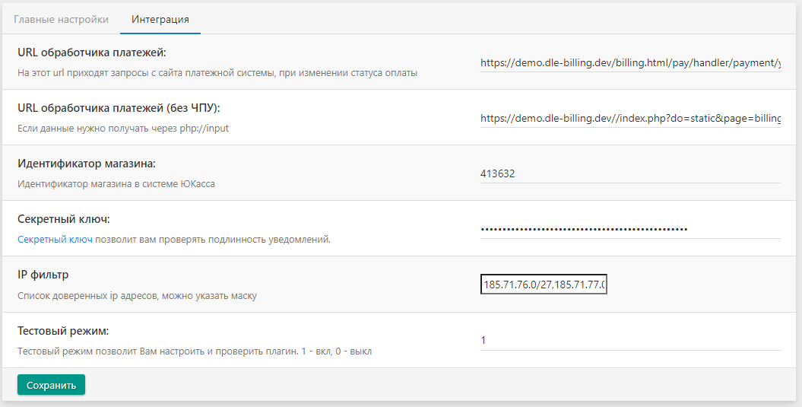
Task: Focus the masked secret key password field
Action: click(629, 229)
